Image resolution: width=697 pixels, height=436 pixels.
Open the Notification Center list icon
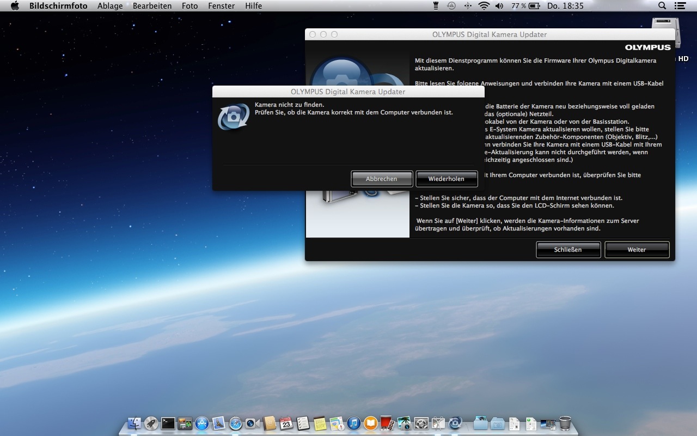tap(680, 6)
